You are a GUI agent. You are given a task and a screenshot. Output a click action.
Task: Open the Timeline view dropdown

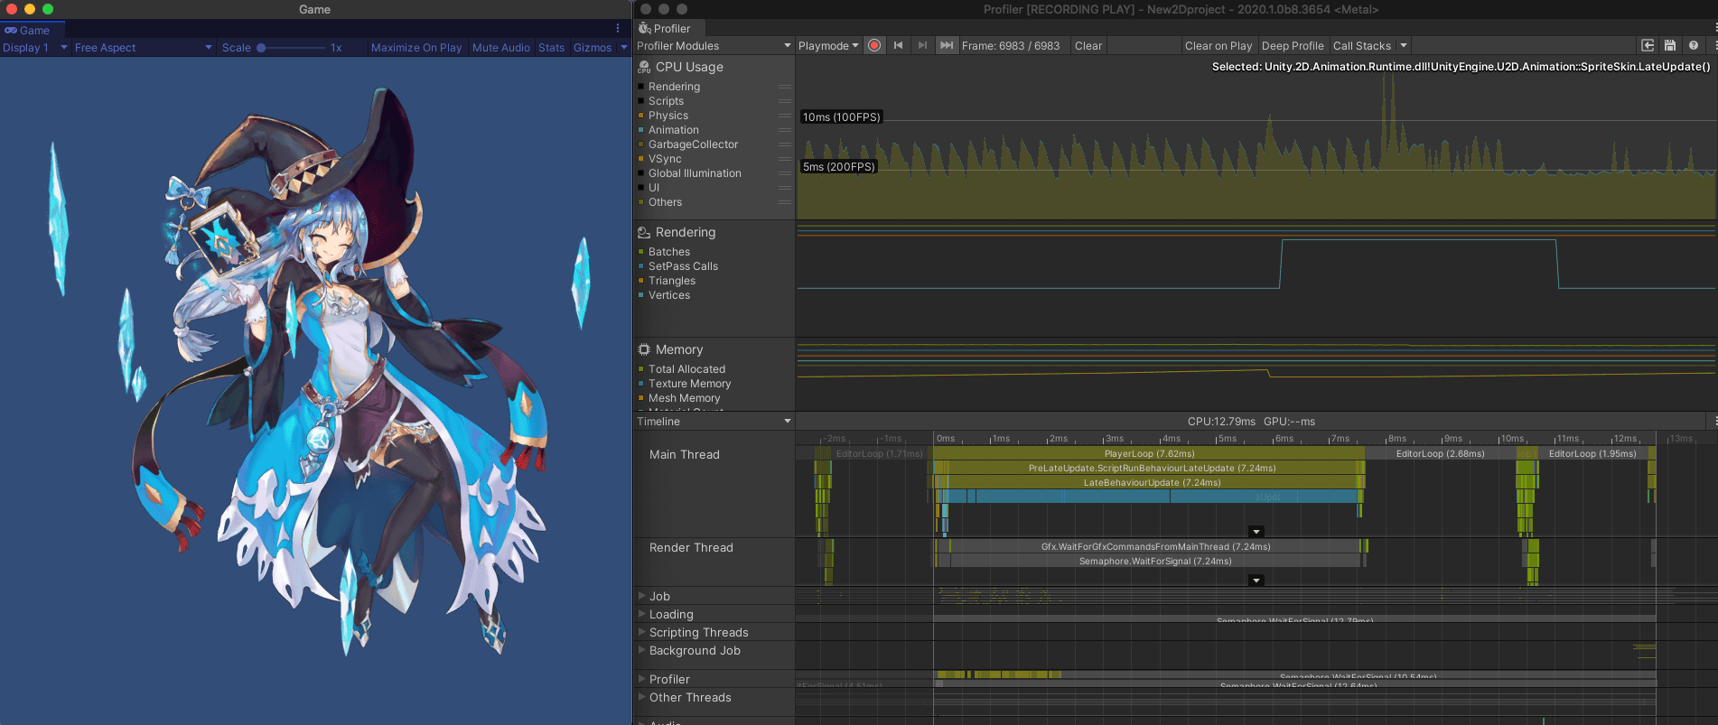pos(714,422)
